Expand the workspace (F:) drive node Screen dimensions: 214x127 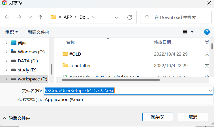[x=7, y=79]
